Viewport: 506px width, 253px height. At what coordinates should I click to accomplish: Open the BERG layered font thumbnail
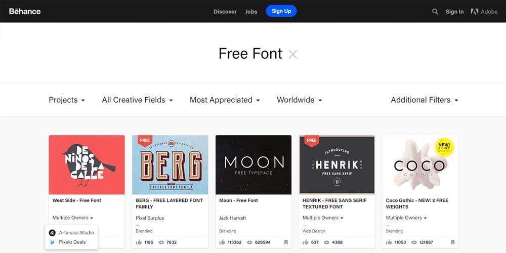coord(170,164)
